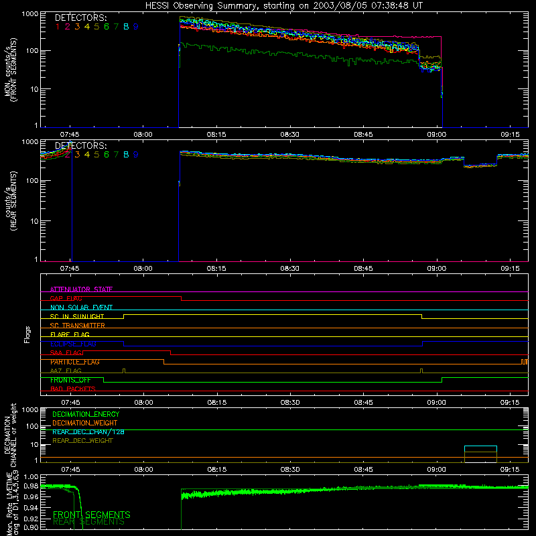Viewport: 536px width, 536px height.
Task: Click the vertical Flags axis label
Action: 27,334
